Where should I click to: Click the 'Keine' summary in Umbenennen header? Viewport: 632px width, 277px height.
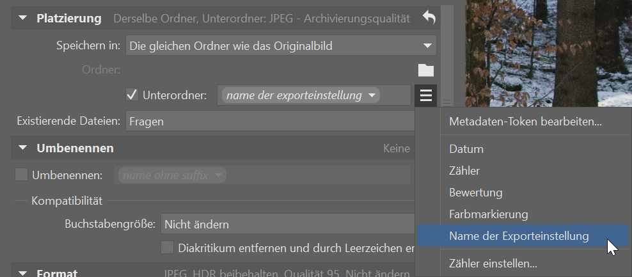[x=396, y=148]
